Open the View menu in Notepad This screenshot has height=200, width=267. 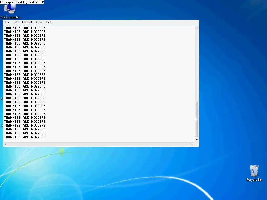point(39,22)
